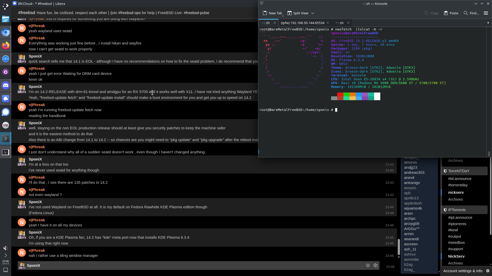Click the Show Desktop panel icon
The height and width of the screenshot is (276, 492).
tap(6, 270)
